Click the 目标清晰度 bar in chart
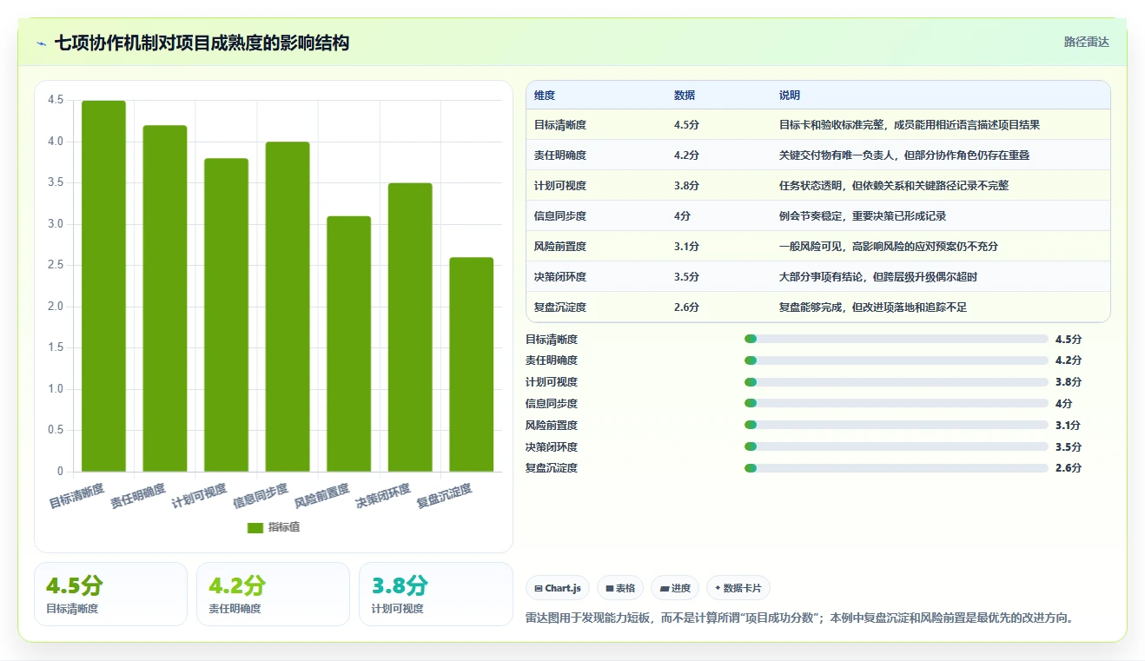This screenshot has width=1145, height=661. [103, 286]
